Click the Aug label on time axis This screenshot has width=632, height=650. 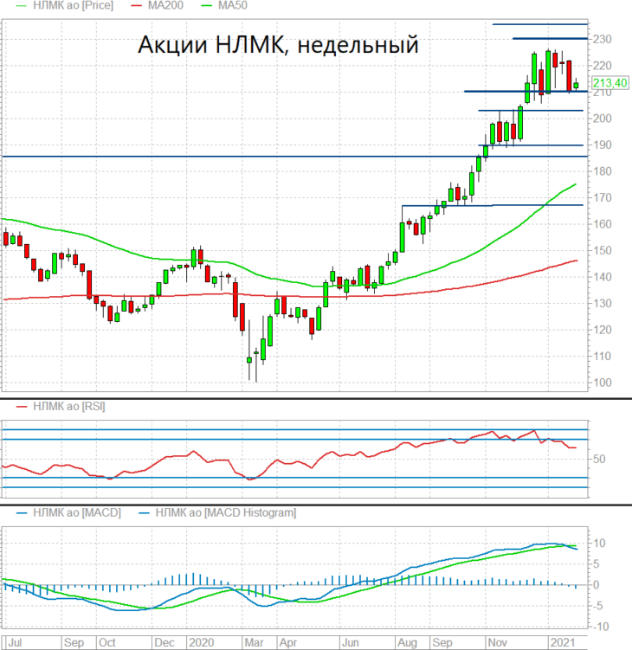(408, 642)
